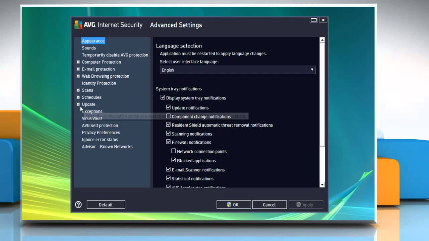This screenshot has height=241, width=429.
Task: Expand the E-mail protection tree node
Action: [x=78, y=69]
